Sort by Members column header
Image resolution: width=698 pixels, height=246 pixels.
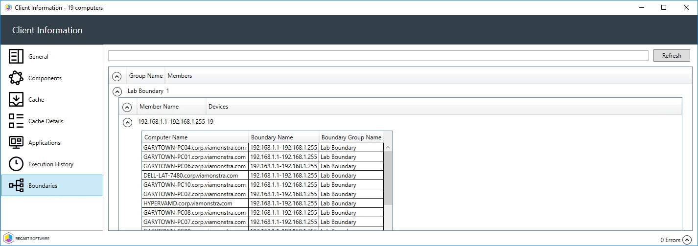point(180,76)
